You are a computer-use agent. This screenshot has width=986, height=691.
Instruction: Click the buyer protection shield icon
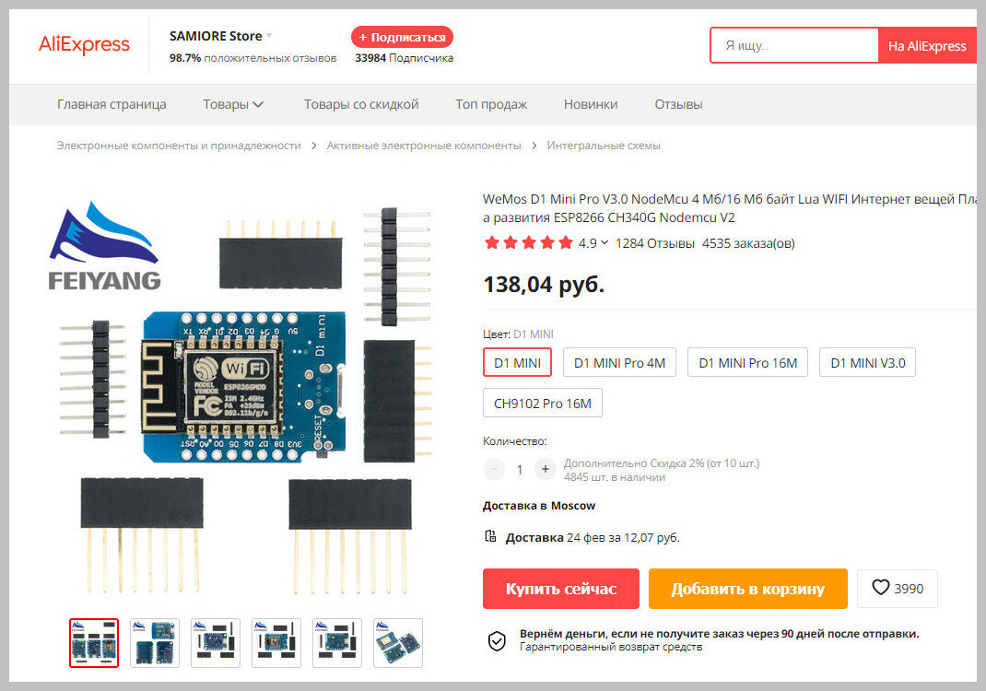point(497,640)
